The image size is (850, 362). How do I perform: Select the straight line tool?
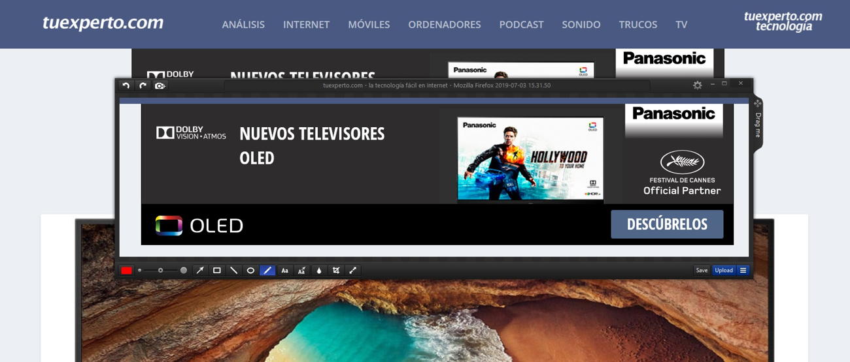tap(233, 271)
